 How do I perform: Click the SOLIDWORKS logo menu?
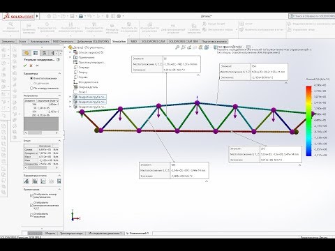19,16
